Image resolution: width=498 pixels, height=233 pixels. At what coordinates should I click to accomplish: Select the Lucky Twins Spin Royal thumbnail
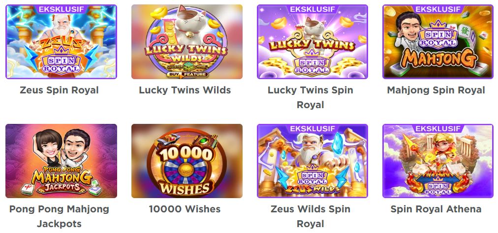point(312,42)
